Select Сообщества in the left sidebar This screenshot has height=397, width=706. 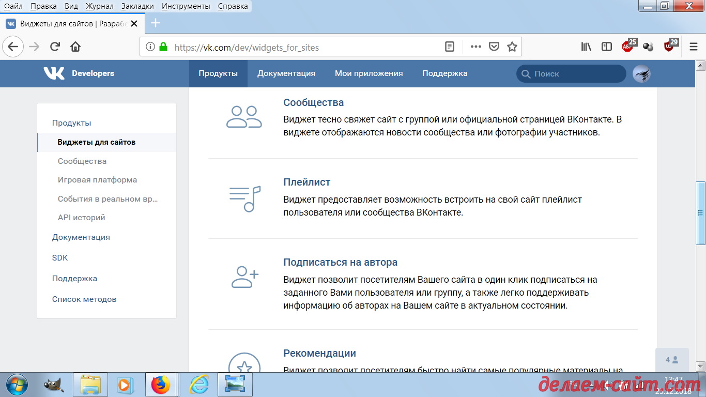[82, 161]
